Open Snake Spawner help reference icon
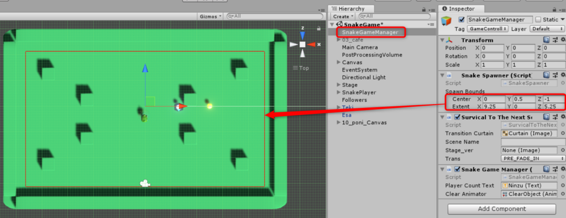The width and height of the screenshot is (566, 218). tap(547, 75)
